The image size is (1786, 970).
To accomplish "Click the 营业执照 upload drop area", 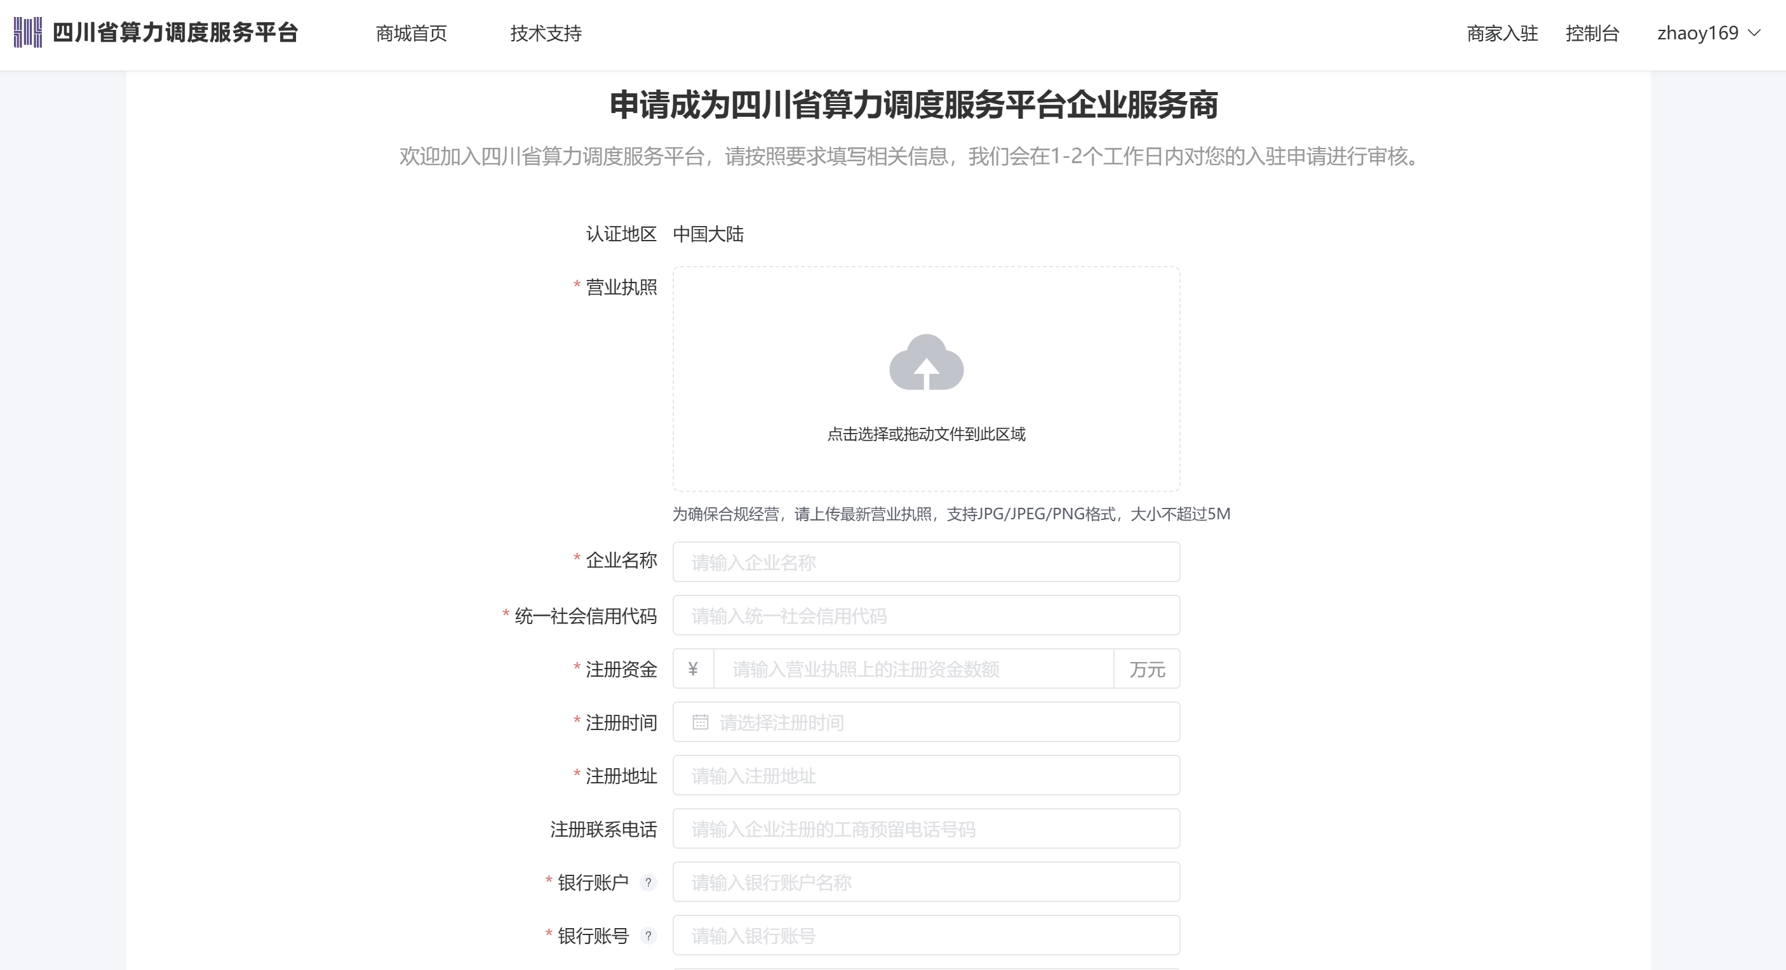I will click(x=926, y=379).
